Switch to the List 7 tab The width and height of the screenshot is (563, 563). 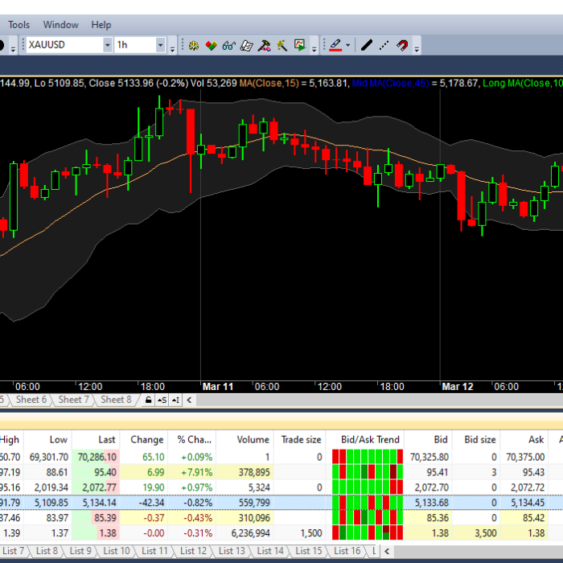pos(14,551)
